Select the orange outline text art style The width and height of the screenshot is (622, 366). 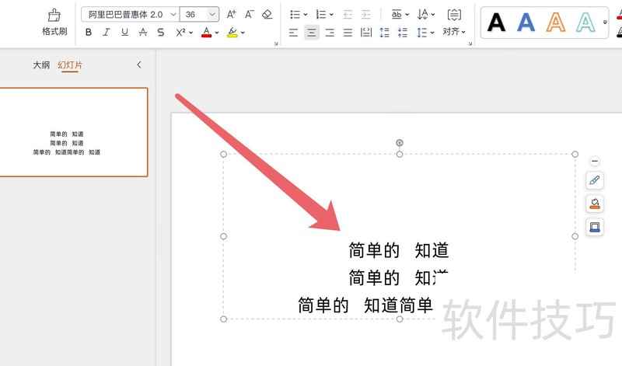pyautogui.click(x=555, y=23)
